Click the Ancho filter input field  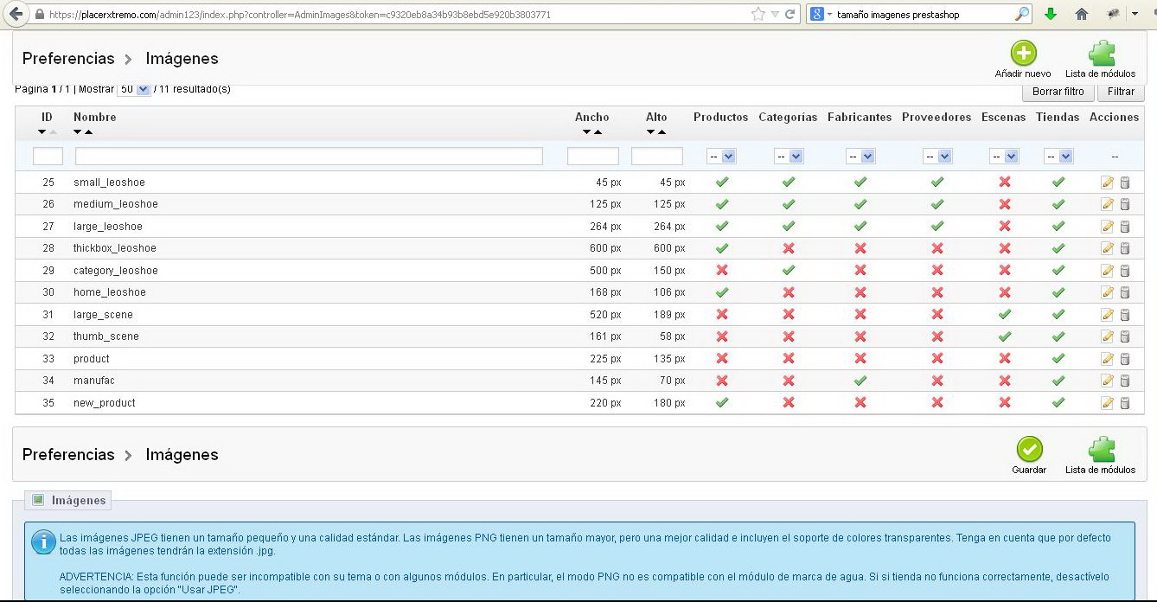click(593, 157)
